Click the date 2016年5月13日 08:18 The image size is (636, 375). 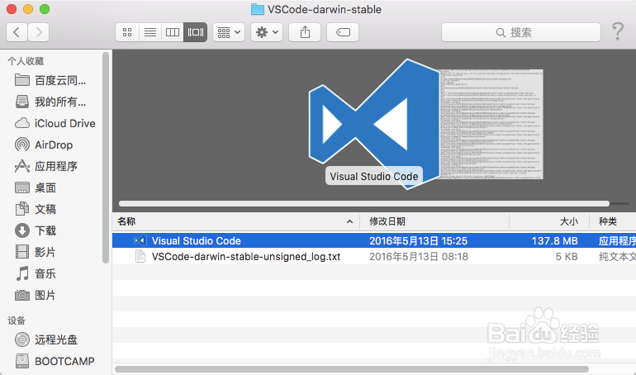point(419,257)
